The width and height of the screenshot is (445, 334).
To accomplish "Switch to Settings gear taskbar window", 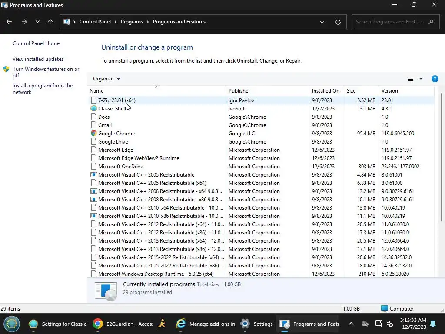I will point(256,324).
